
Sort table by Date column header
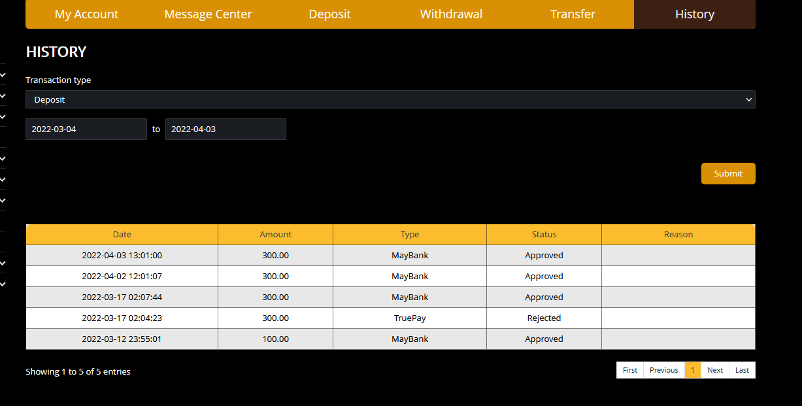122,235
